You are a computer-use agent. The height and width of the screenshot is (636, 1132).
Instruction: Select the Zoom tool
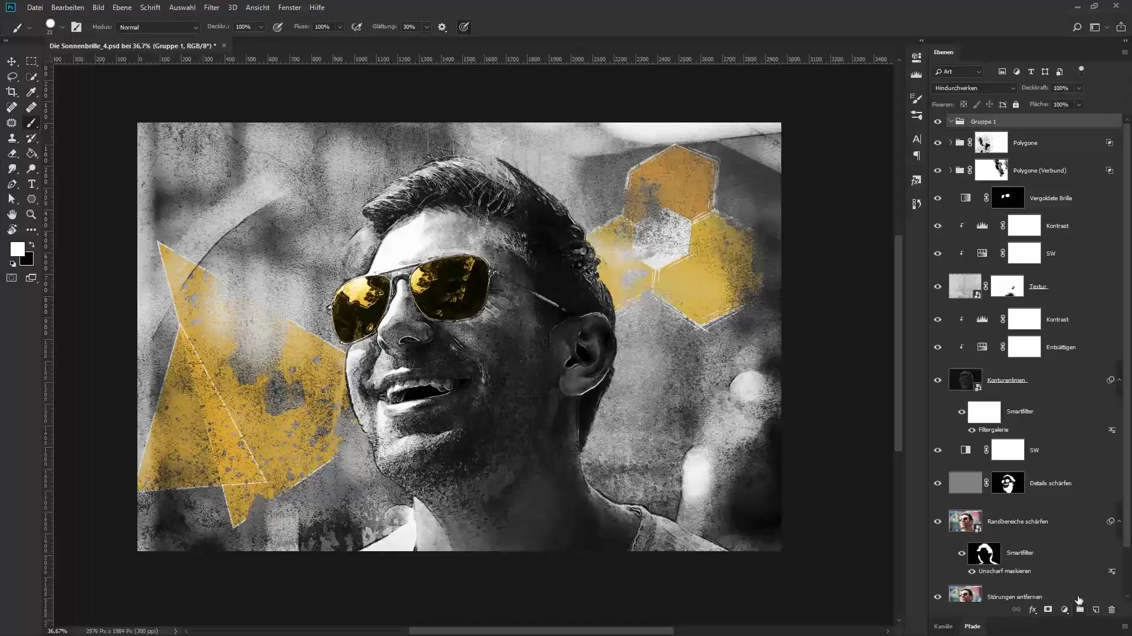click(32, 214)
